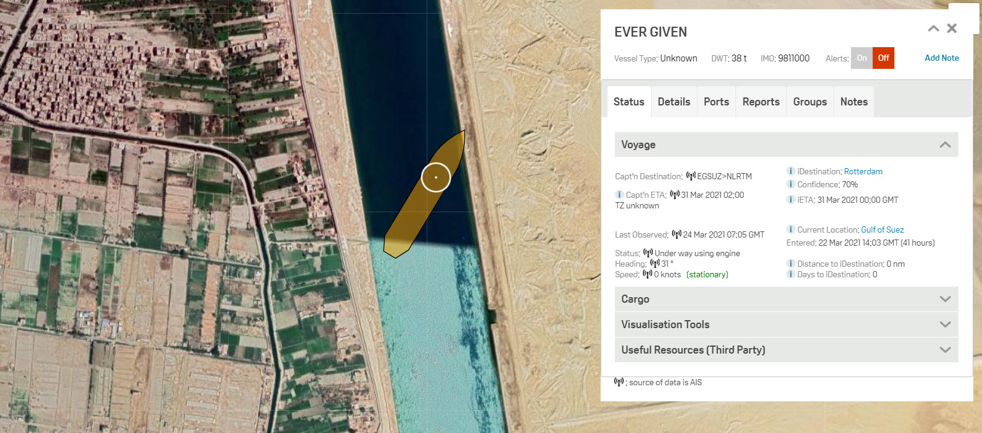Viewport: 982px width, 433px height.
Task: Expand Useful Resources (Third Party) section
Action: pos(945,350)
